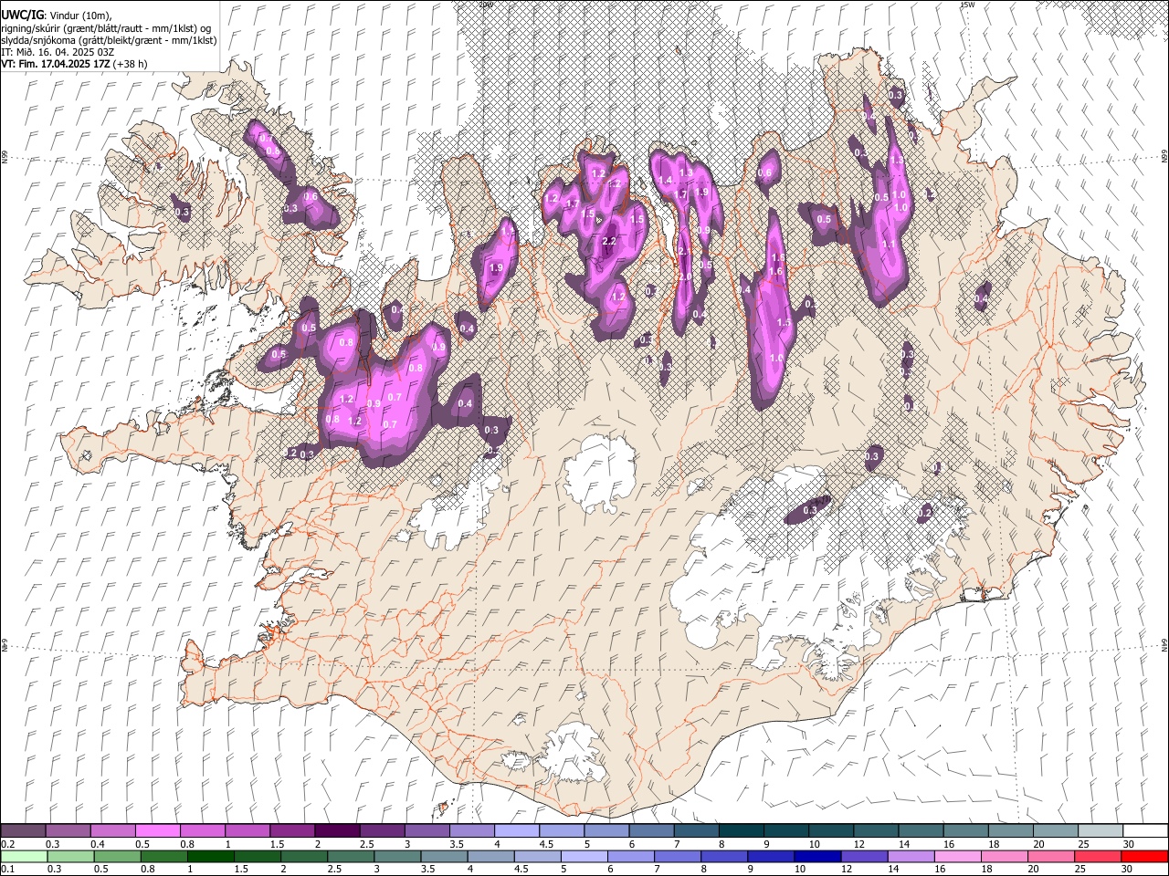Screen dimensions: 1169x876
Task: Click the 'rigning/skúrir' legend description line
Action: [106, 28]
